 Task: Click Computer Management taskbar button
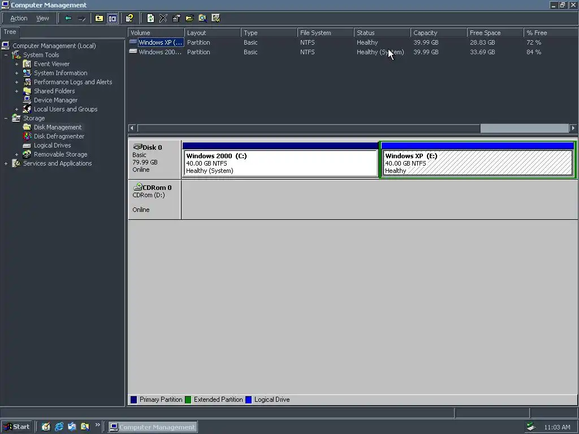(153, 427)
